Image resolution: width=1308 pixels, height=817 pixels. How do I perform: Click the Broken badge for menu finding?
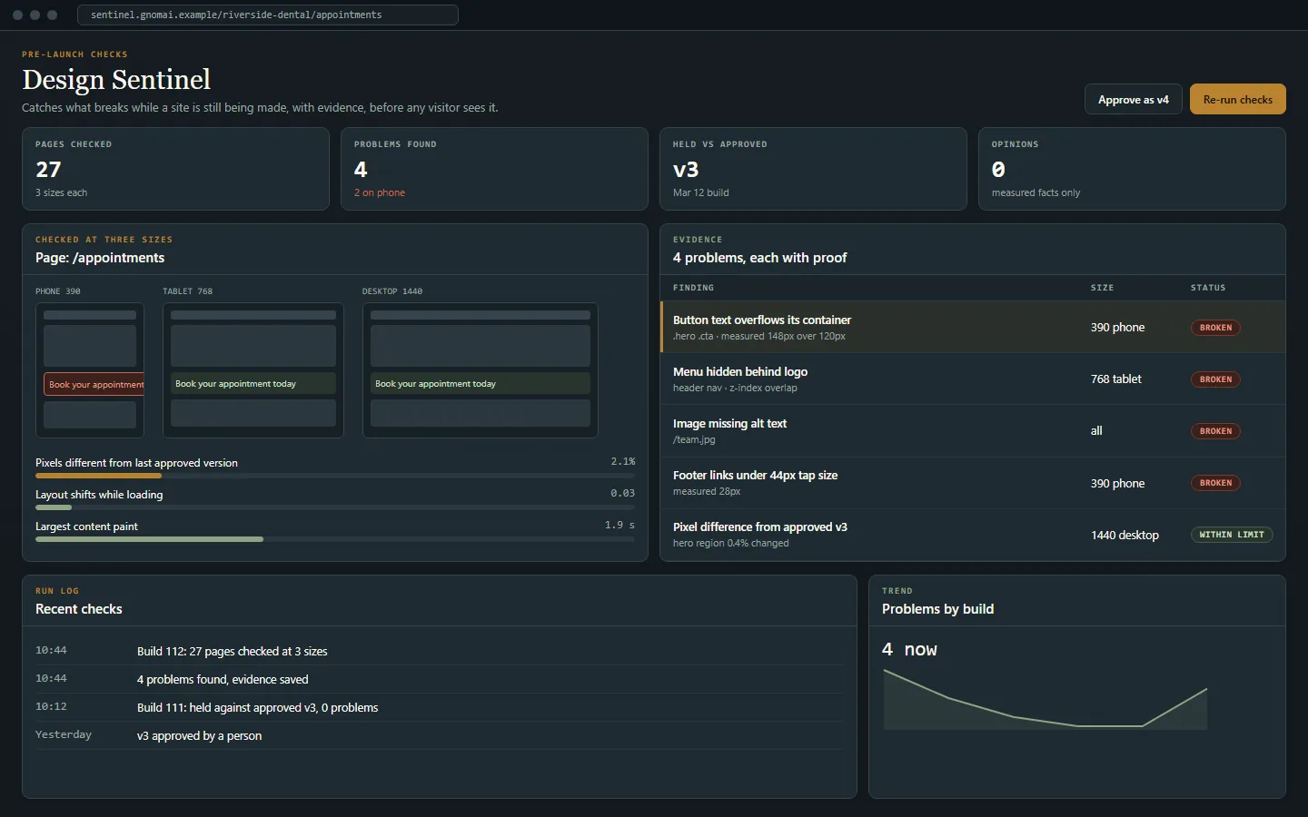pyautogui.click(x=1215, y=379)
